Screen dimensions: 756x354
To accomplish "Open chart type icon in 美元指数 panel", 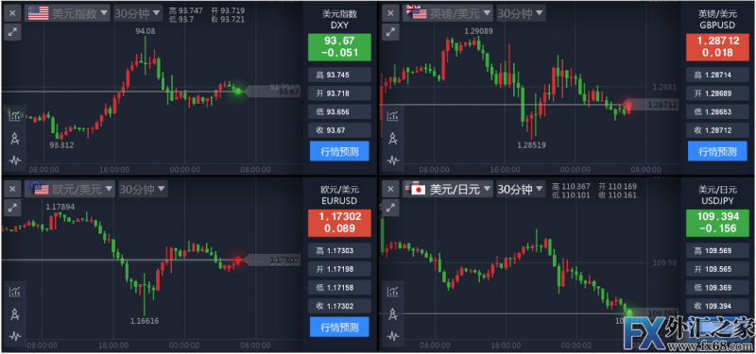I will click(15, 115).
